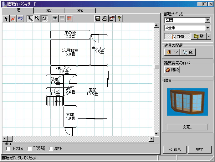Open the dropdown arrow beside 壁 button

209,36
